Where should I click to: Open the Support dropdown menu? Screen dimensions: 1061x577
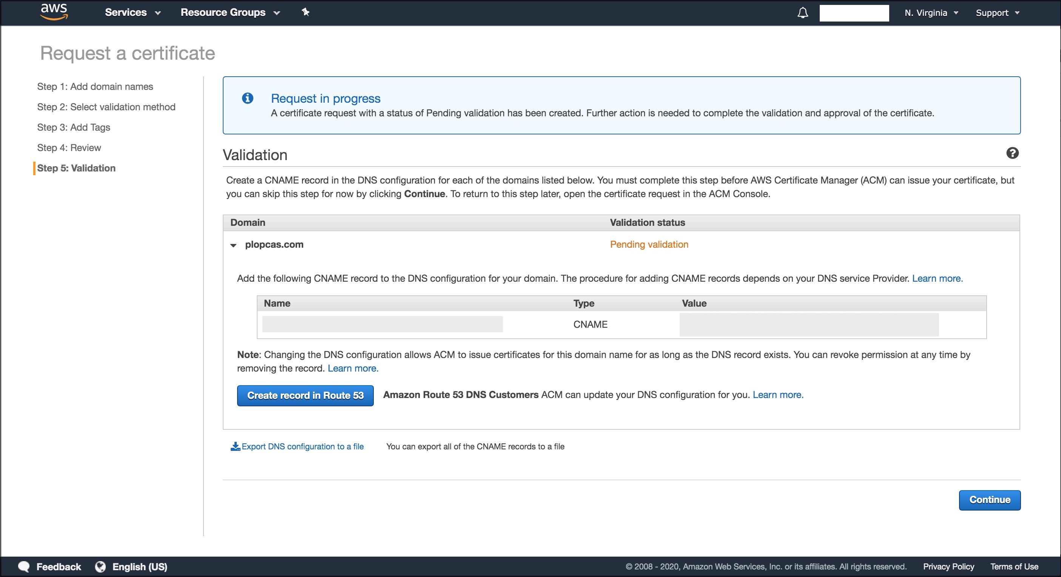coord(997,13)
